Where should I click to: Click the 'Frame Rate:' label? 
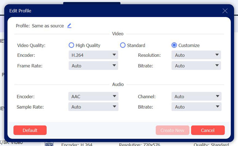(x=30, y=66)
